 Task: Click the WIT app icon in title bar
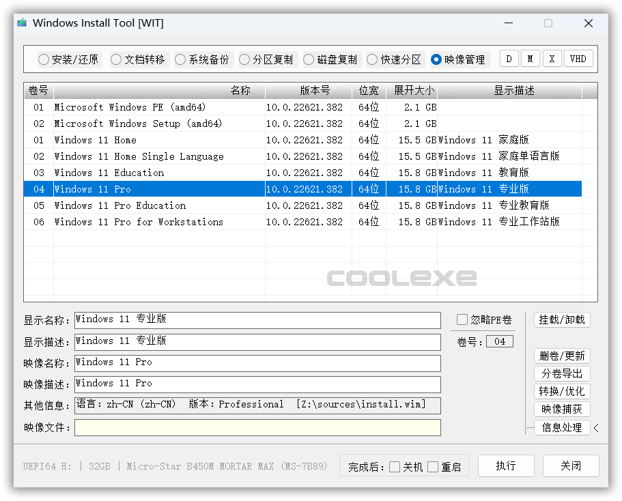[x=22, y=23]
